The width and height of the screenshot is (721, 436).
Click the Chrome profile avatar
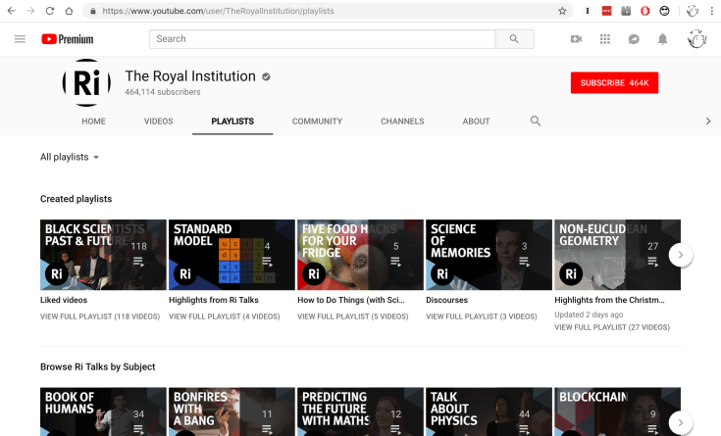693,11
